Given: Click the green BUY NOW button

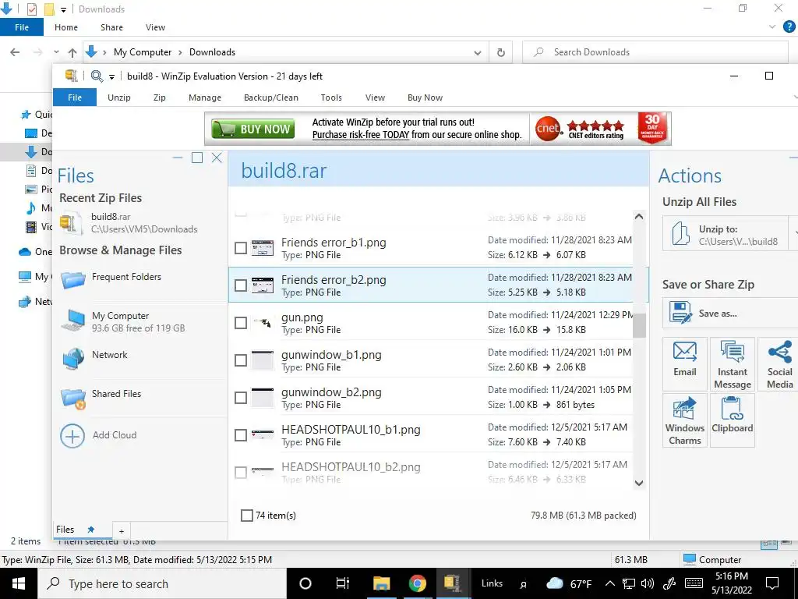Looking at the screenshot, I should pyautogui.click(x=253, y=129).
